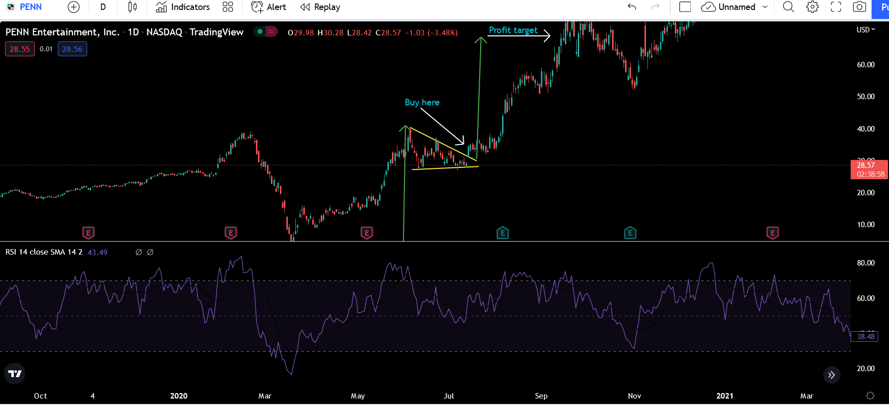The height and width of the screenshot is (405, 889).
Task: Open chart settings gear in toolbar
Action: click(x=812, y=7)
